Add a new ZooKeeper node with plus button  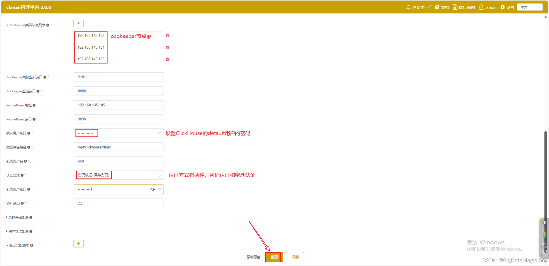[x=78, y=23]
